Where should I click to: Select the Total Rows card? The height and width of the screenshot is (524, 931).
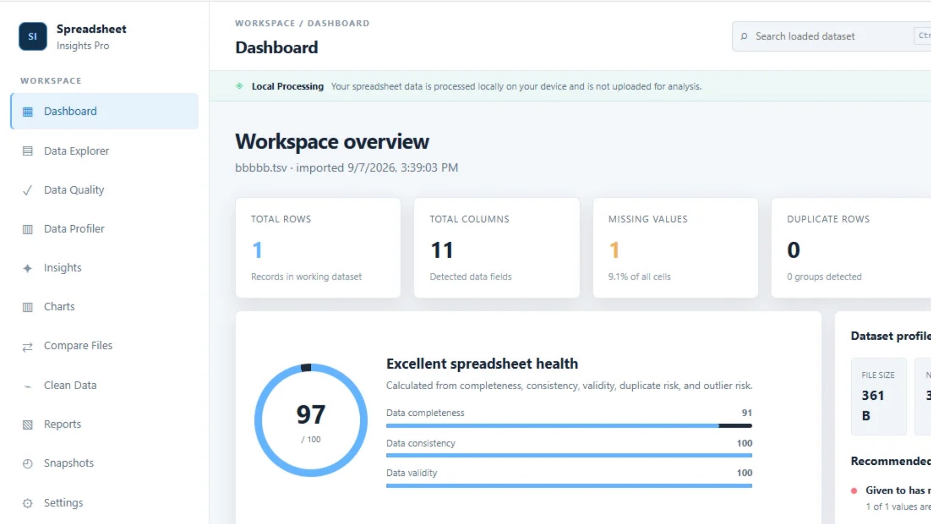tap(318, 247)
